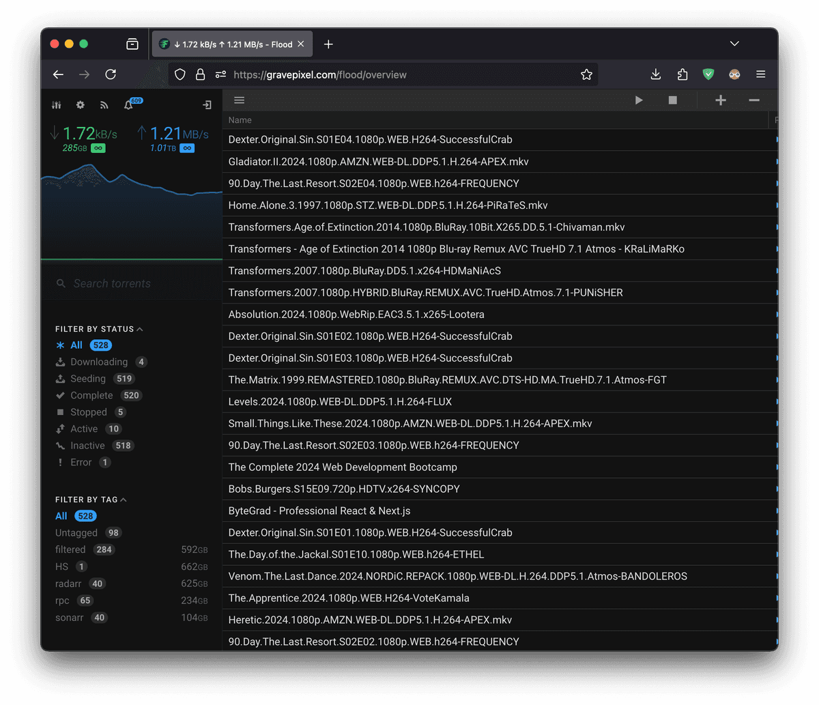Image resolution: width=819 pixels, height=705 pixels.
Task: Remove torrent with minus icon
Action: (754, 100)
